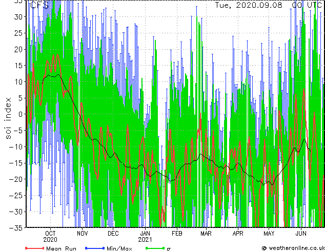The width and height of the screenshot is (325, 251).
Task: Click the y-axis value 20
Action: pos(18,50)
